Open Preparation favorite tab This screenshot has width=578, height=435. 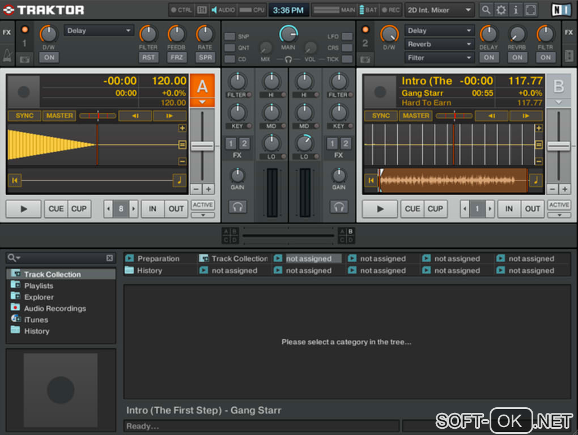tap(159, 259)
